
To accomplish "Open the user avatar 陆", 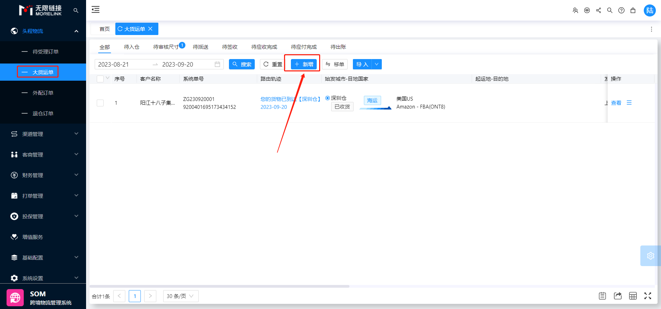I will tap(650, 10).
